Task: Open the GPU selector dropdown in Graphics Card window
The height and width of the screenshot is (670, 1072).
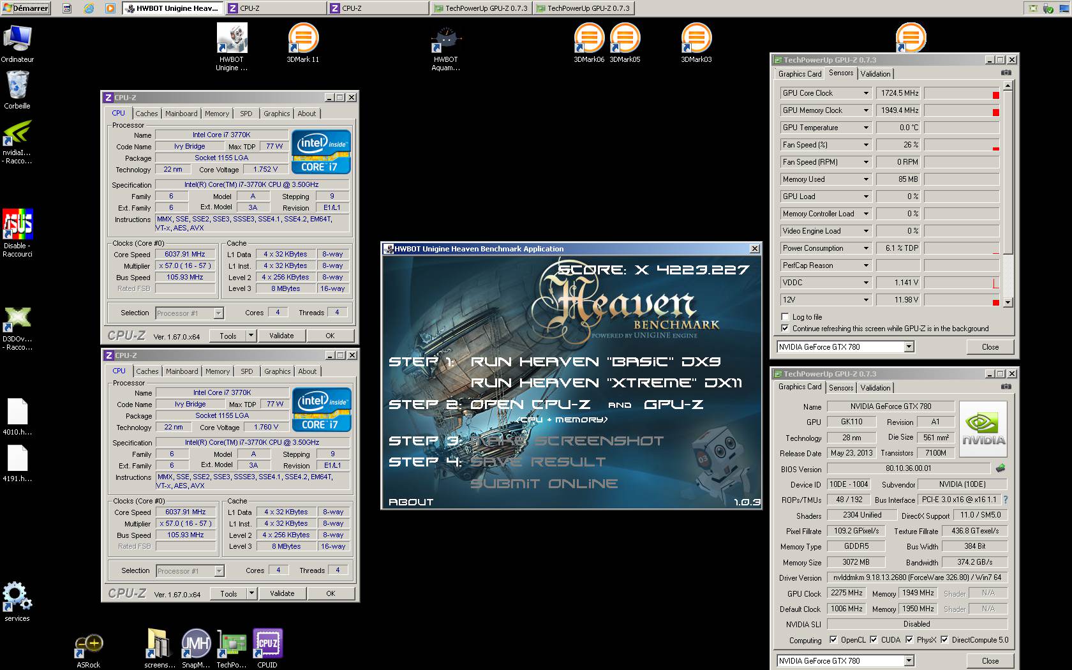Action: 909,660
